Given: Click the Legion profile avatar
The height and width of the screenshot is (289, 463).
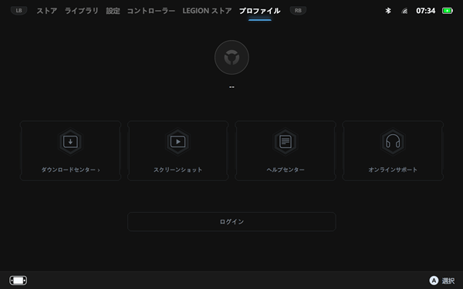Looking at the screenshot, I should tap(231, 57).
